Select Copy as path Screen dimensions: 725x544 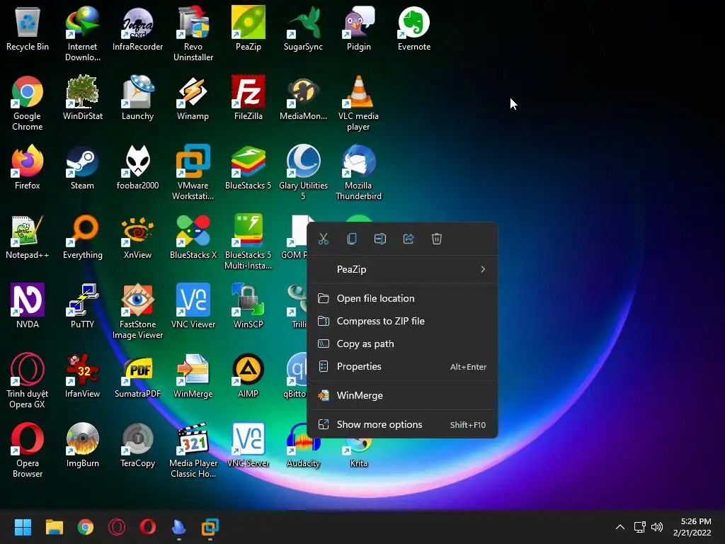pyautogui.click(x=402, y=344)
